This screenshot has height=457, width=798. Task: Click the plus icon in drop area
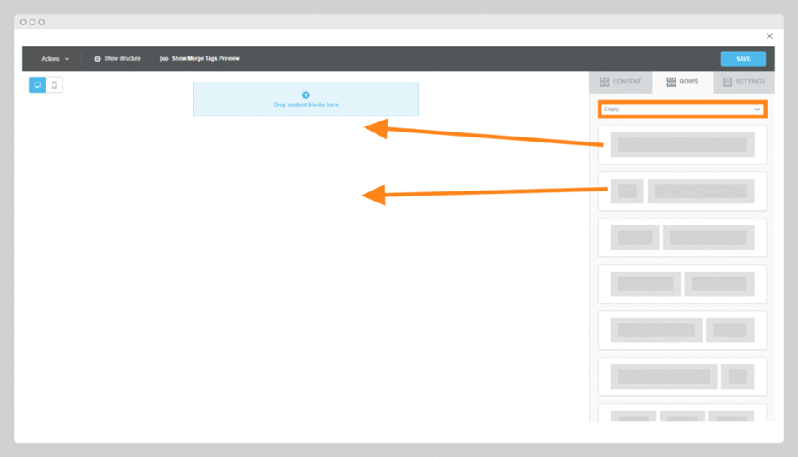[x=306, y=95]
